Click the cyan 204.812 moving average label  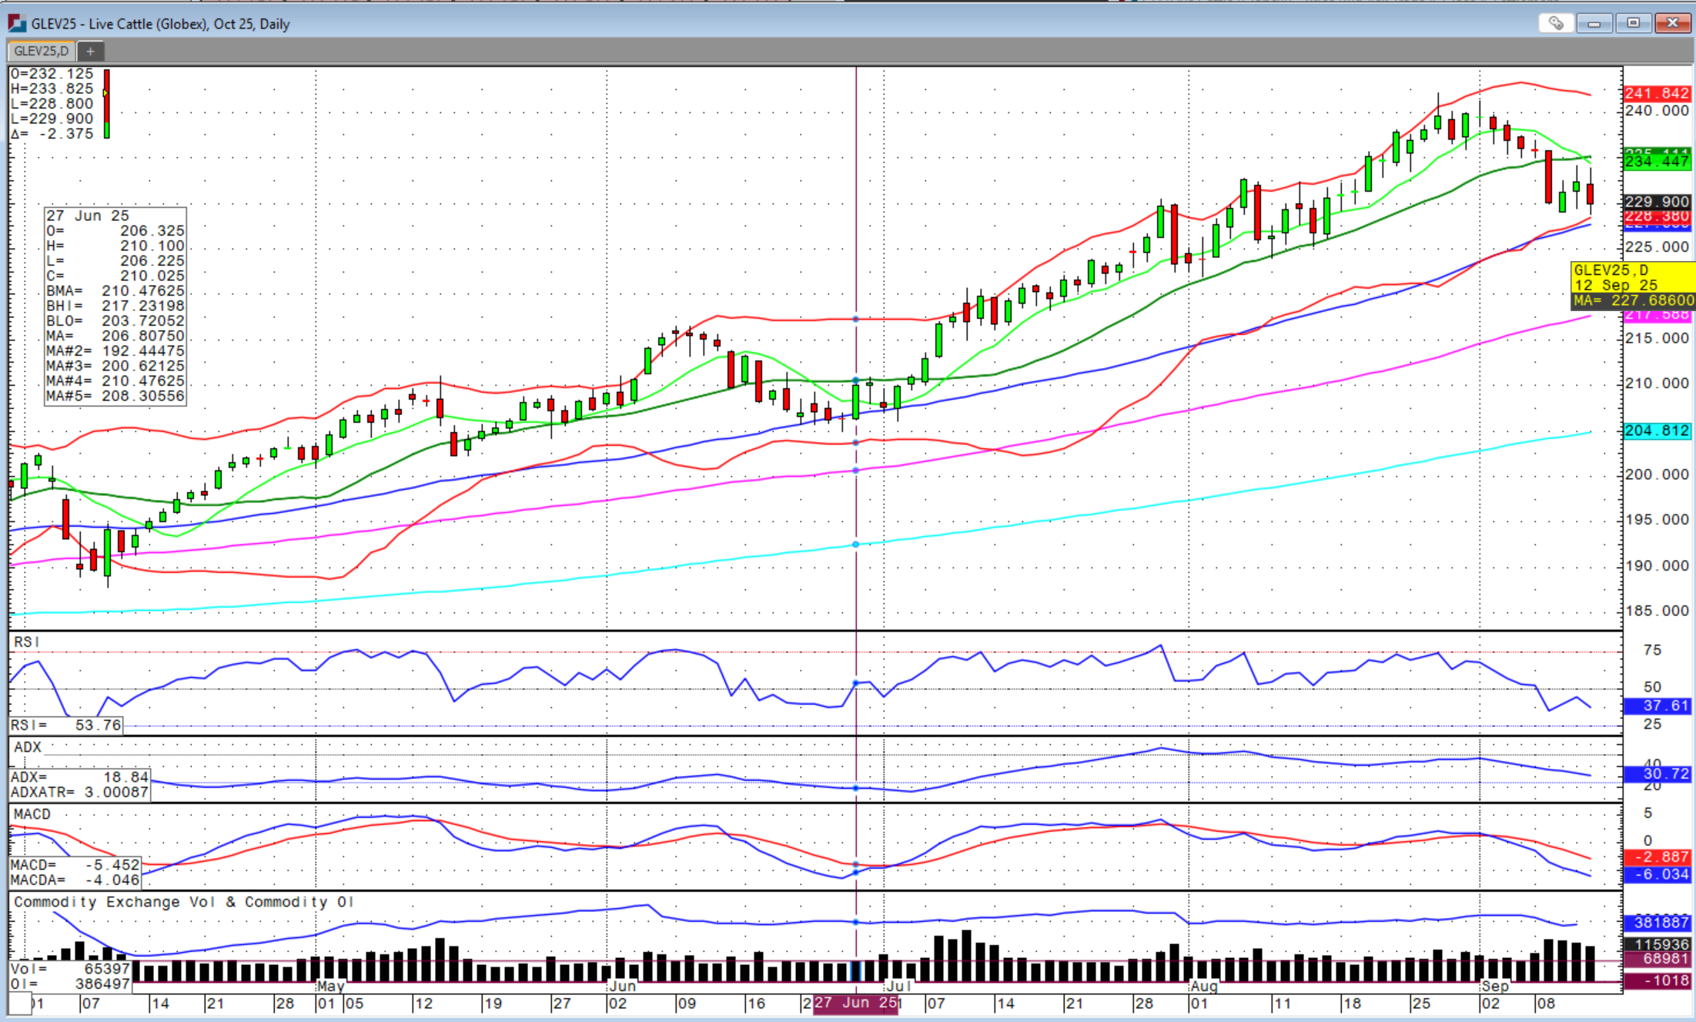(1657, 431)
